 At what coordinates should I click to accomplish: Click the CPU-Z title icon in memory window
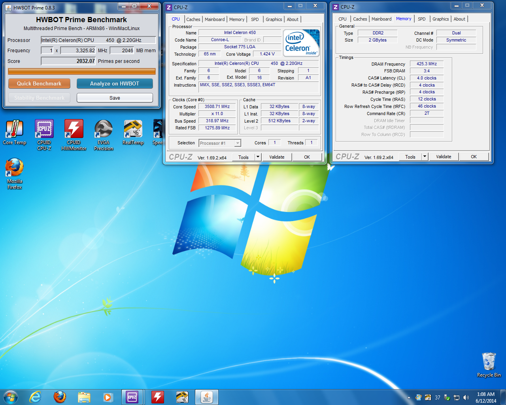point(336,7)
